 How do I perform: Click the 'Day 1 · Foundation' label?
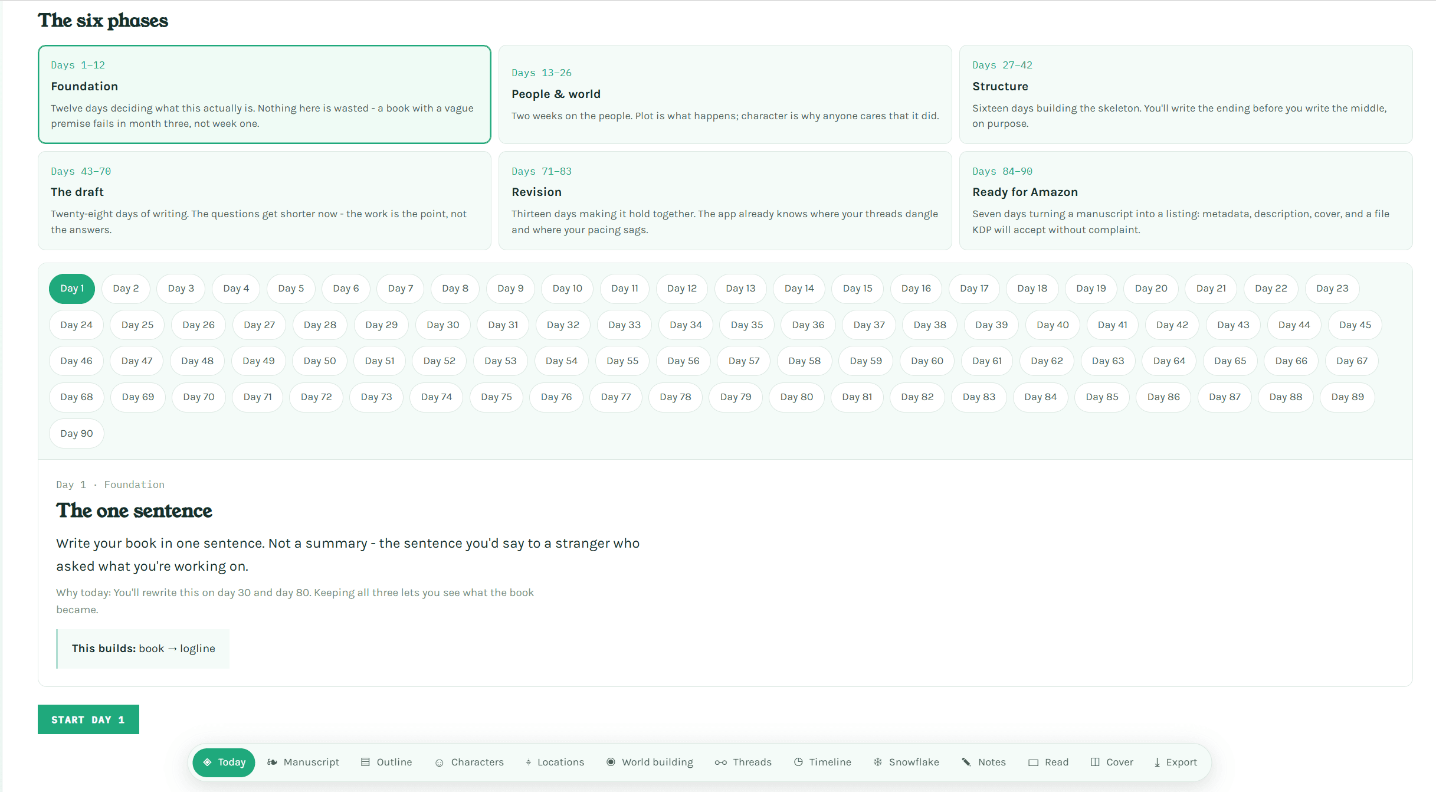click(110, 485)
